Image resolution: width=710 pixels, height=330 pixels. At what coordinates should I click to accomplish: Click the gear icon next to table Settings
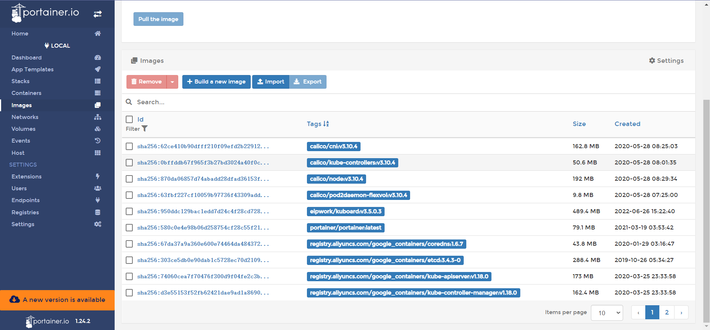(x=652, y=61)
